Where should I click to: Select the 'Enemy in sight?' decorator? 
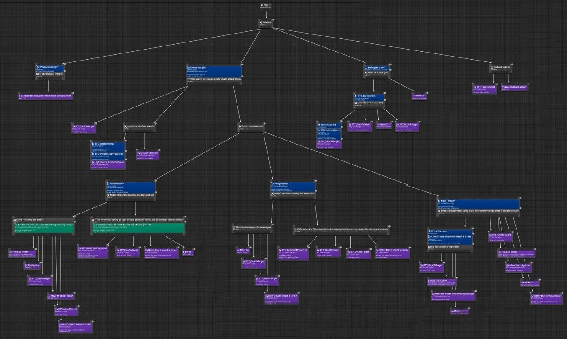tap(214, 71)
